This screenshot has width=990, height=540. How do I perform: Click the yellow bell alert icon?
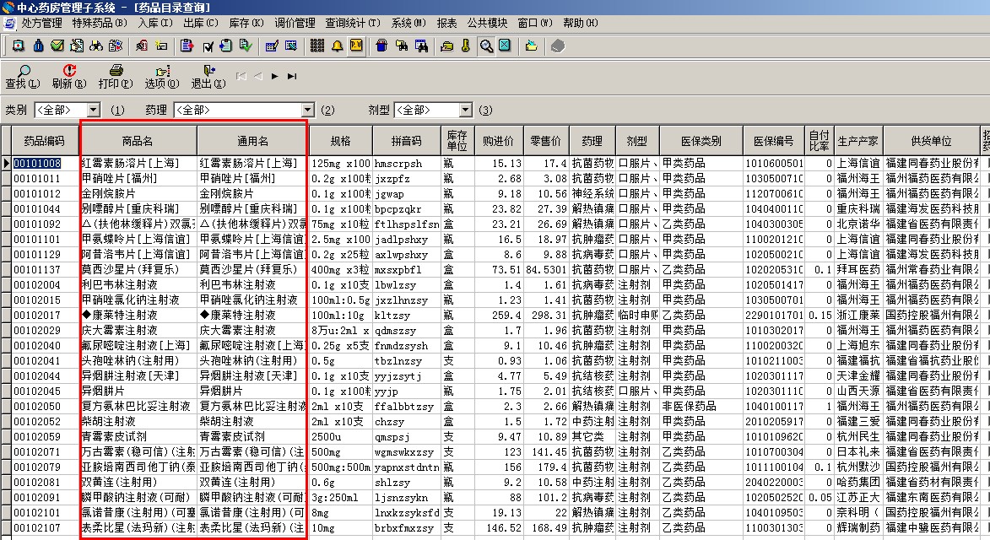[x=337, y=46]
